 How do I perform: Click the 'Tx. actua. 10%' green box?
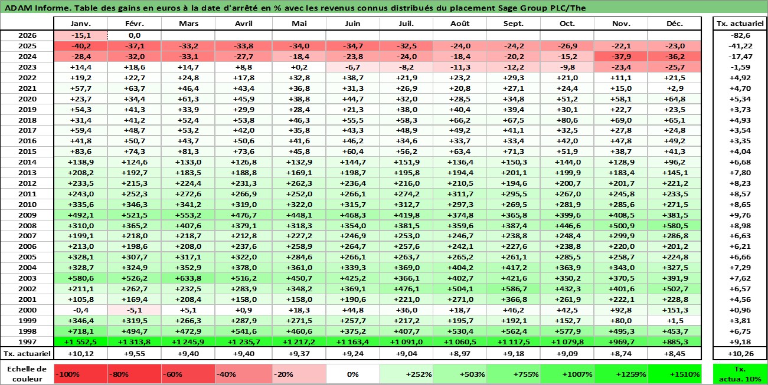[740, 374]
